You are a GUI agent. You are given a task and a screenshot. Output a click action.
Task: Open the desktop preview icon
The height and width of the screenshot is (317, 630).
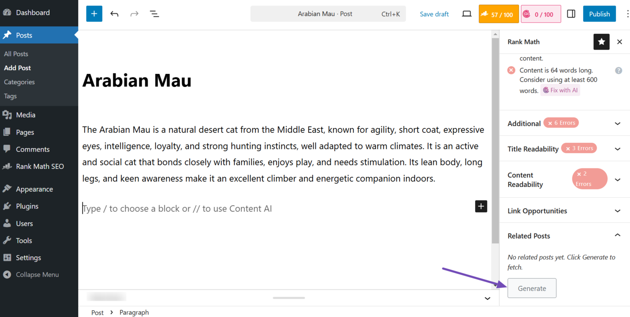(x=467, y=14)
